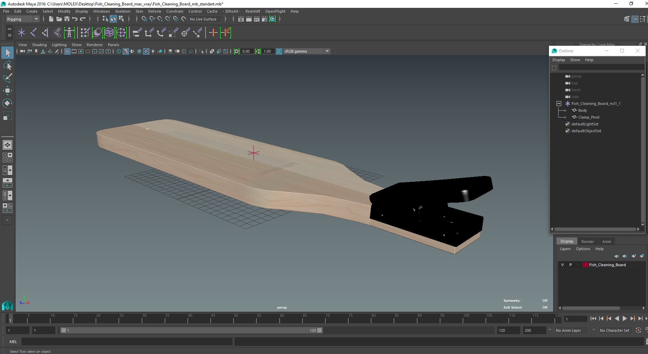Click the Fish_Cleaning_Board layer color swatch
Viewport: 648px width, 354px height.
pos(586,265)
